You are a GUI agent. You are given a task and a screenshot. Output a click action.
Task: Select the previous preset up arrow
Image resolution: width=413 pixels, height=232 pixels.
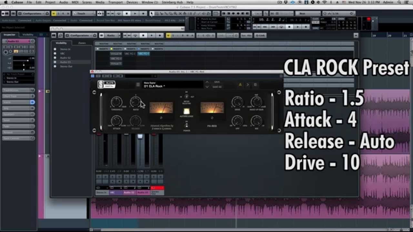207,82
